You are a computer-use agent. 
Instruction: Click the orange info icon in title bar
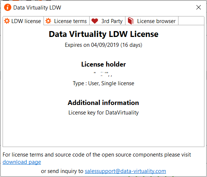click(x=8, y=7)
